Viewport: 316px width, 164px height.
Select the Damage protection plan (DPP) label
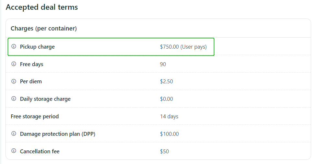point(58,134)
